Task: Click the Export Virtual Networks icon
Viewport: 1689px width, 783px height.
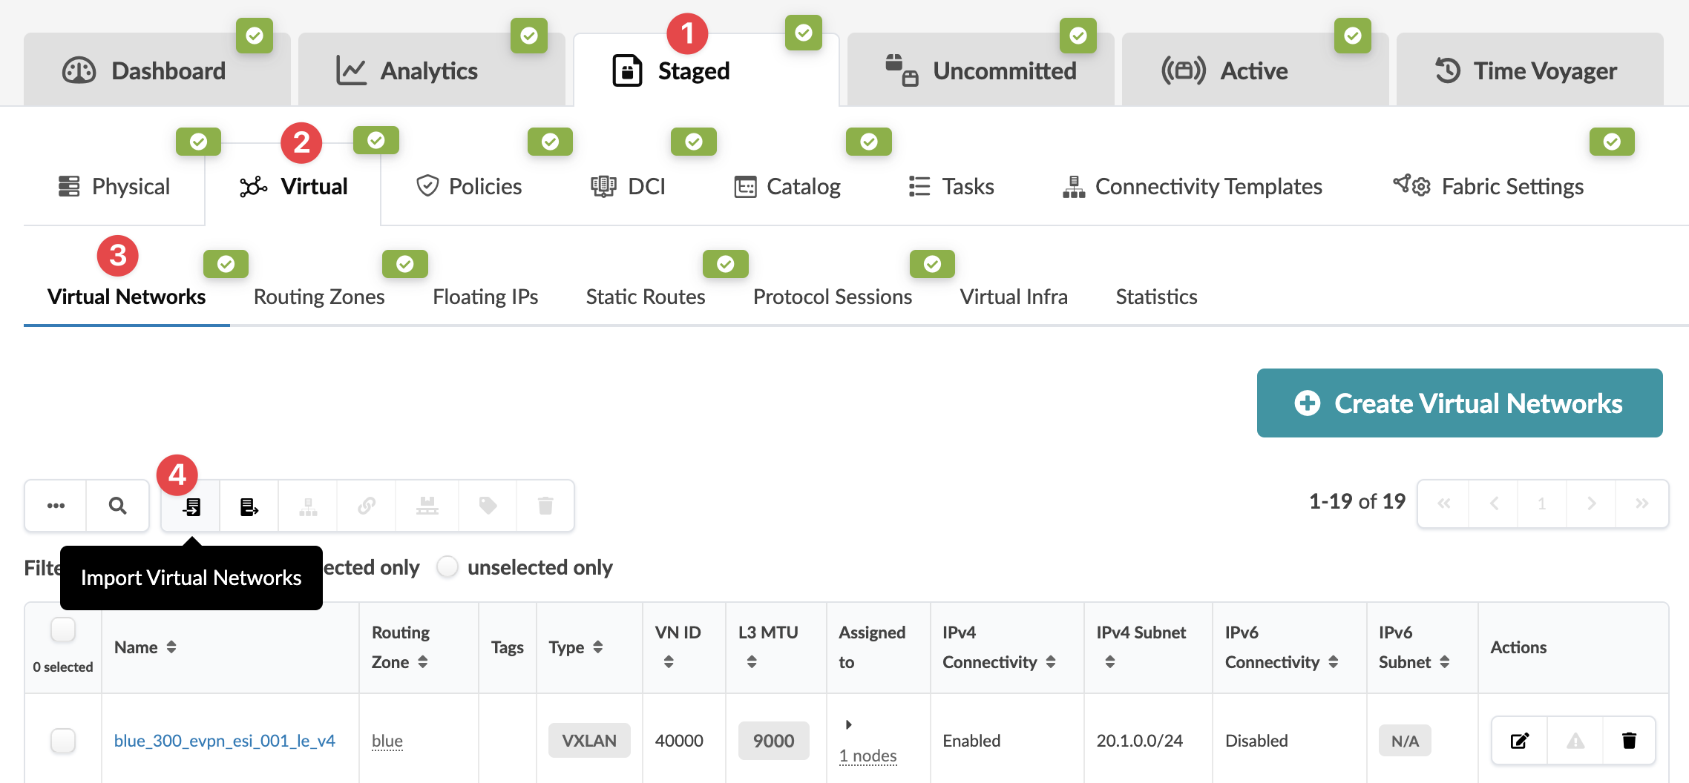Action: 249,506
